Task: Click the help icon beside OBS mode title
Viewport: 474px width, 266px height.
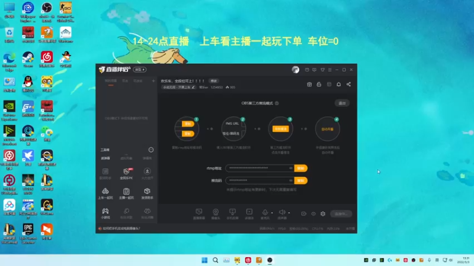Action: coord(277,103)
